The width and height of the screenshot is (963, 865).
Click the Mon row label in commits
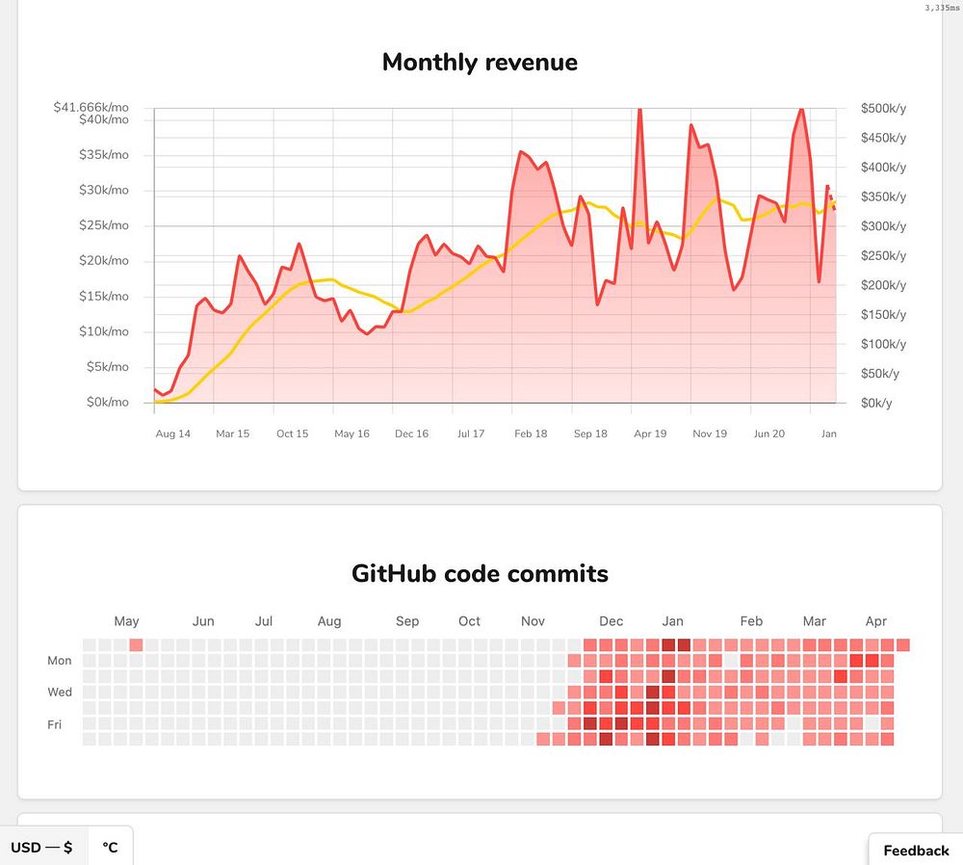60,661
